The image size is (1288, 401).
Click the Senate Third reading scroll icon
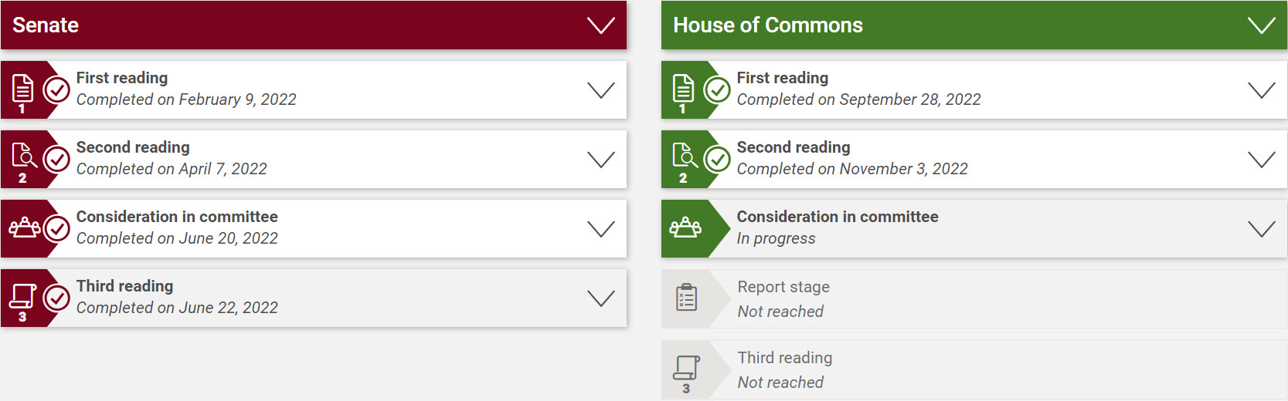click(22, 297)
